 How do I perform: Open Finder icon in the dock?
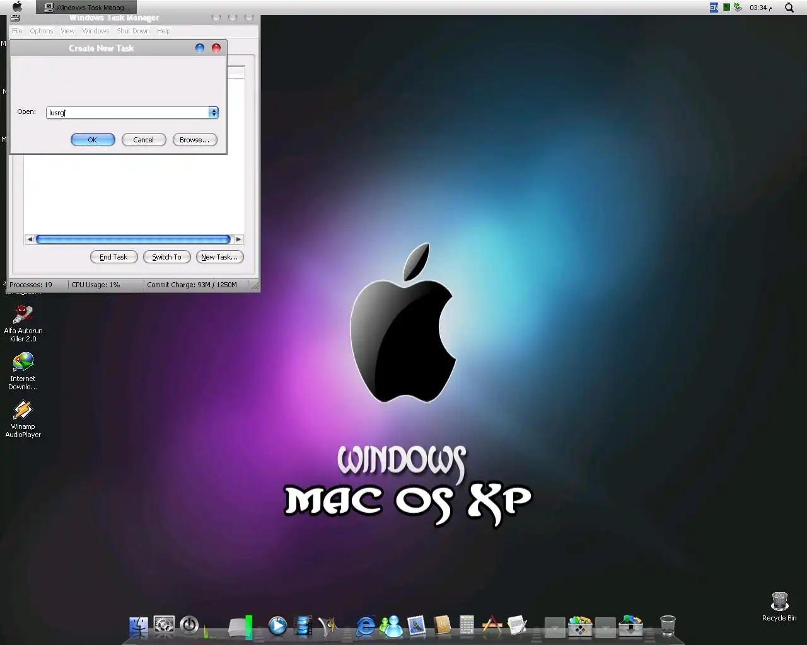point(138,625)
